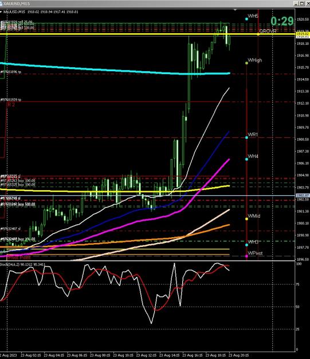Click the yellow WMid marker dot
Screen dimensions: 310x359
tap(246, 219)
